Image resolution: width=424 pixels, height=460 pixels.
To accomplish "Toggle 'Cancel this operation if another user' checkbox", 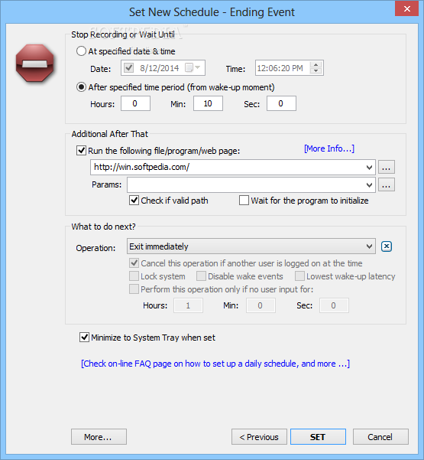I will 134,263.
